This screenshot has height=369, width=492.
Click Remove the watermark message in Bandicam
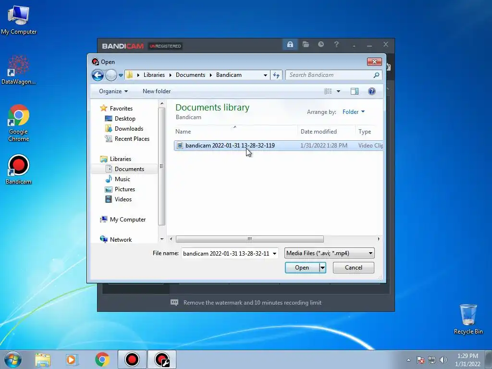pyautogui.click(x=252, y=303)
